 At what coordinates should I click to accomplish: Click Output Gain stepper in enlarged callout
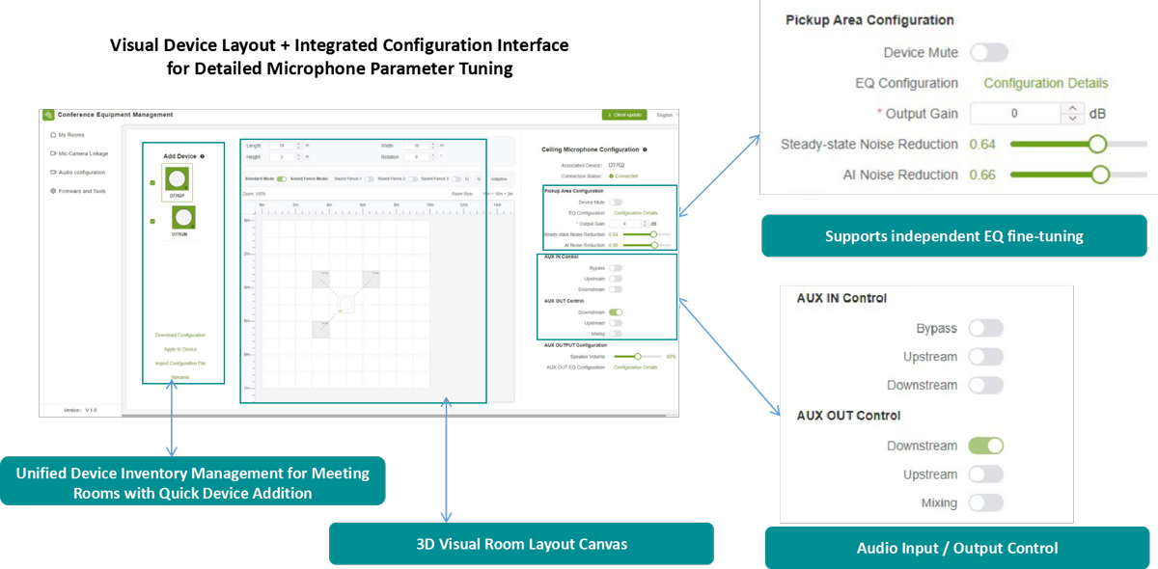point(1072,114)
